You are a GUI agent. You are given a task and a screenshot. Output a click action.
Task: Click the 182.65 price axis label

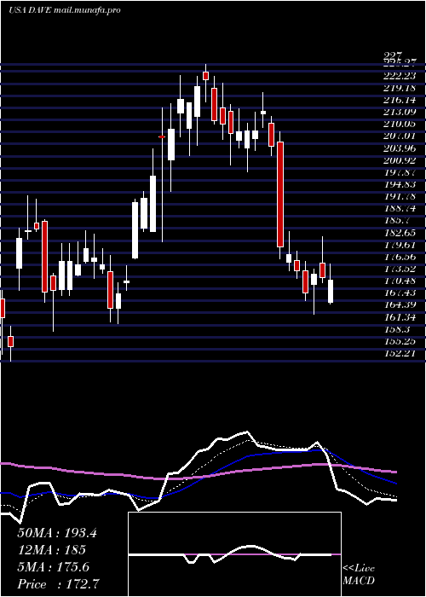[399, 233]
